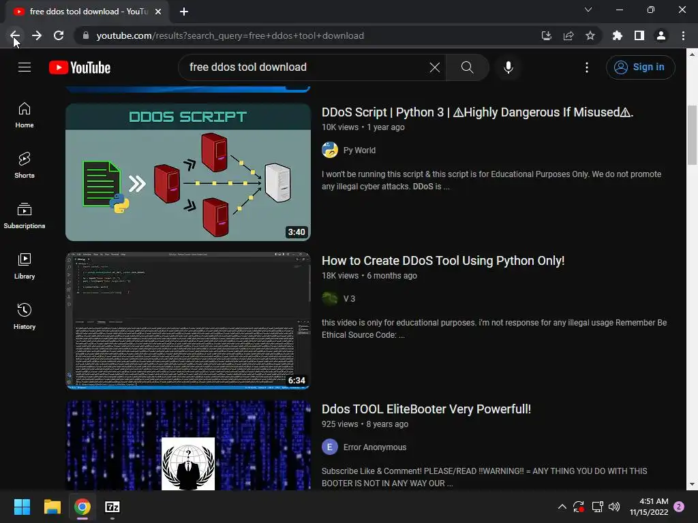The width and height of the screenshot is (698, 523).
Task: Open Chrome three-dot menu
Action: tap(683, 35)
